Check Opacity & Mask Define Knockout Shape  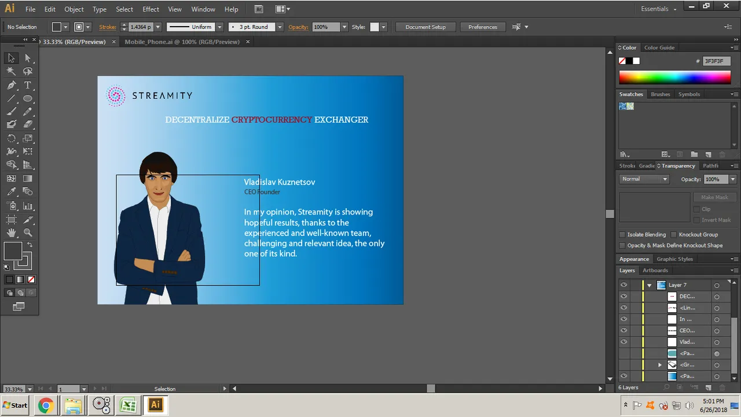pyautogui.click(x=622, y=245)
